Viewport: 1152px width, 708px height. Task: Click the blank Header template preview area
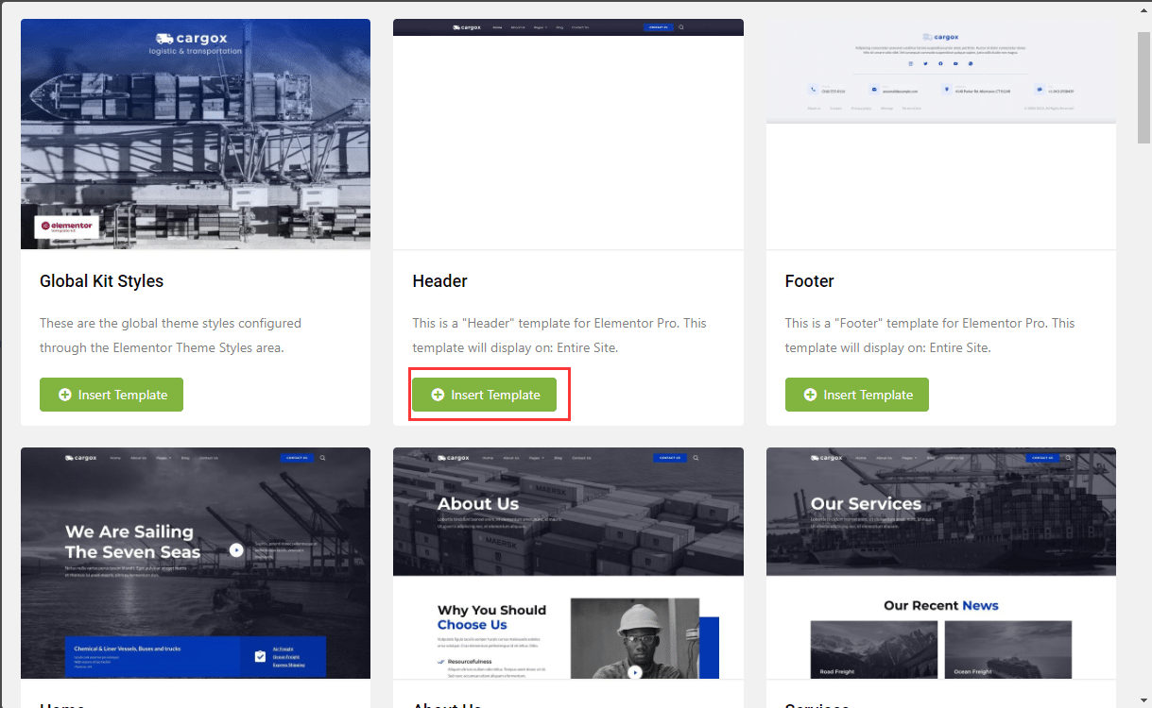(x=568, y=142)
